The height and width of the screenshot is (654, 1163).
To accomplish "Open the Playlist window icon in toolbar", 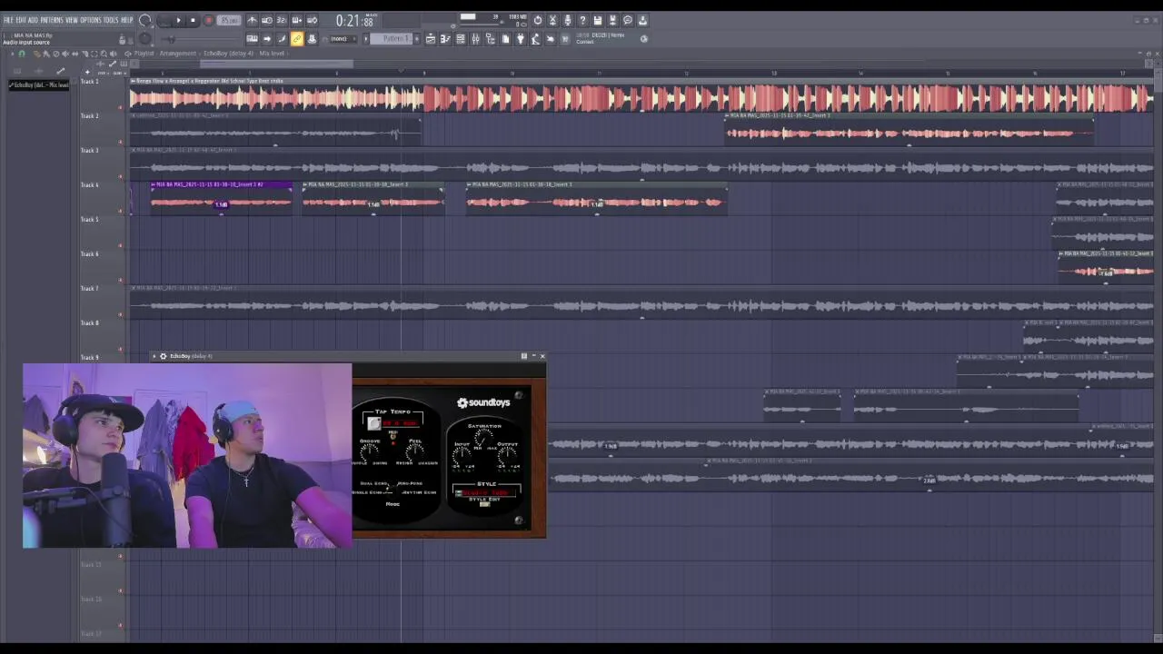I will click(431, 39).
